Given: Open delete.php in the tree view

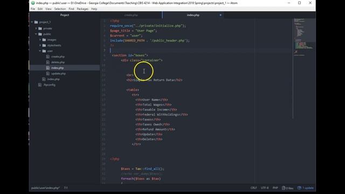Looking at the screenshot, I should [58, 63].
